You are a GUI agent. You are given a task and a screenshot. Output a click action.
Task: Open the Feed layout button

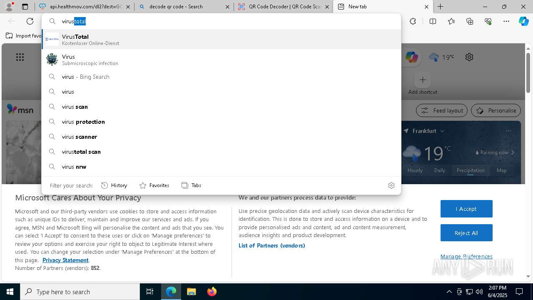(442, 110)
